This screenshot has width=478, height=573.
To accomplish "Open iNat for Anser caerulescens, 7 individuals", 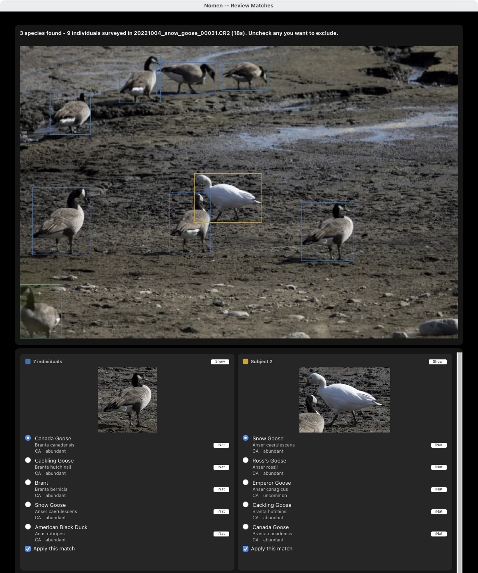I will [221, 512].
